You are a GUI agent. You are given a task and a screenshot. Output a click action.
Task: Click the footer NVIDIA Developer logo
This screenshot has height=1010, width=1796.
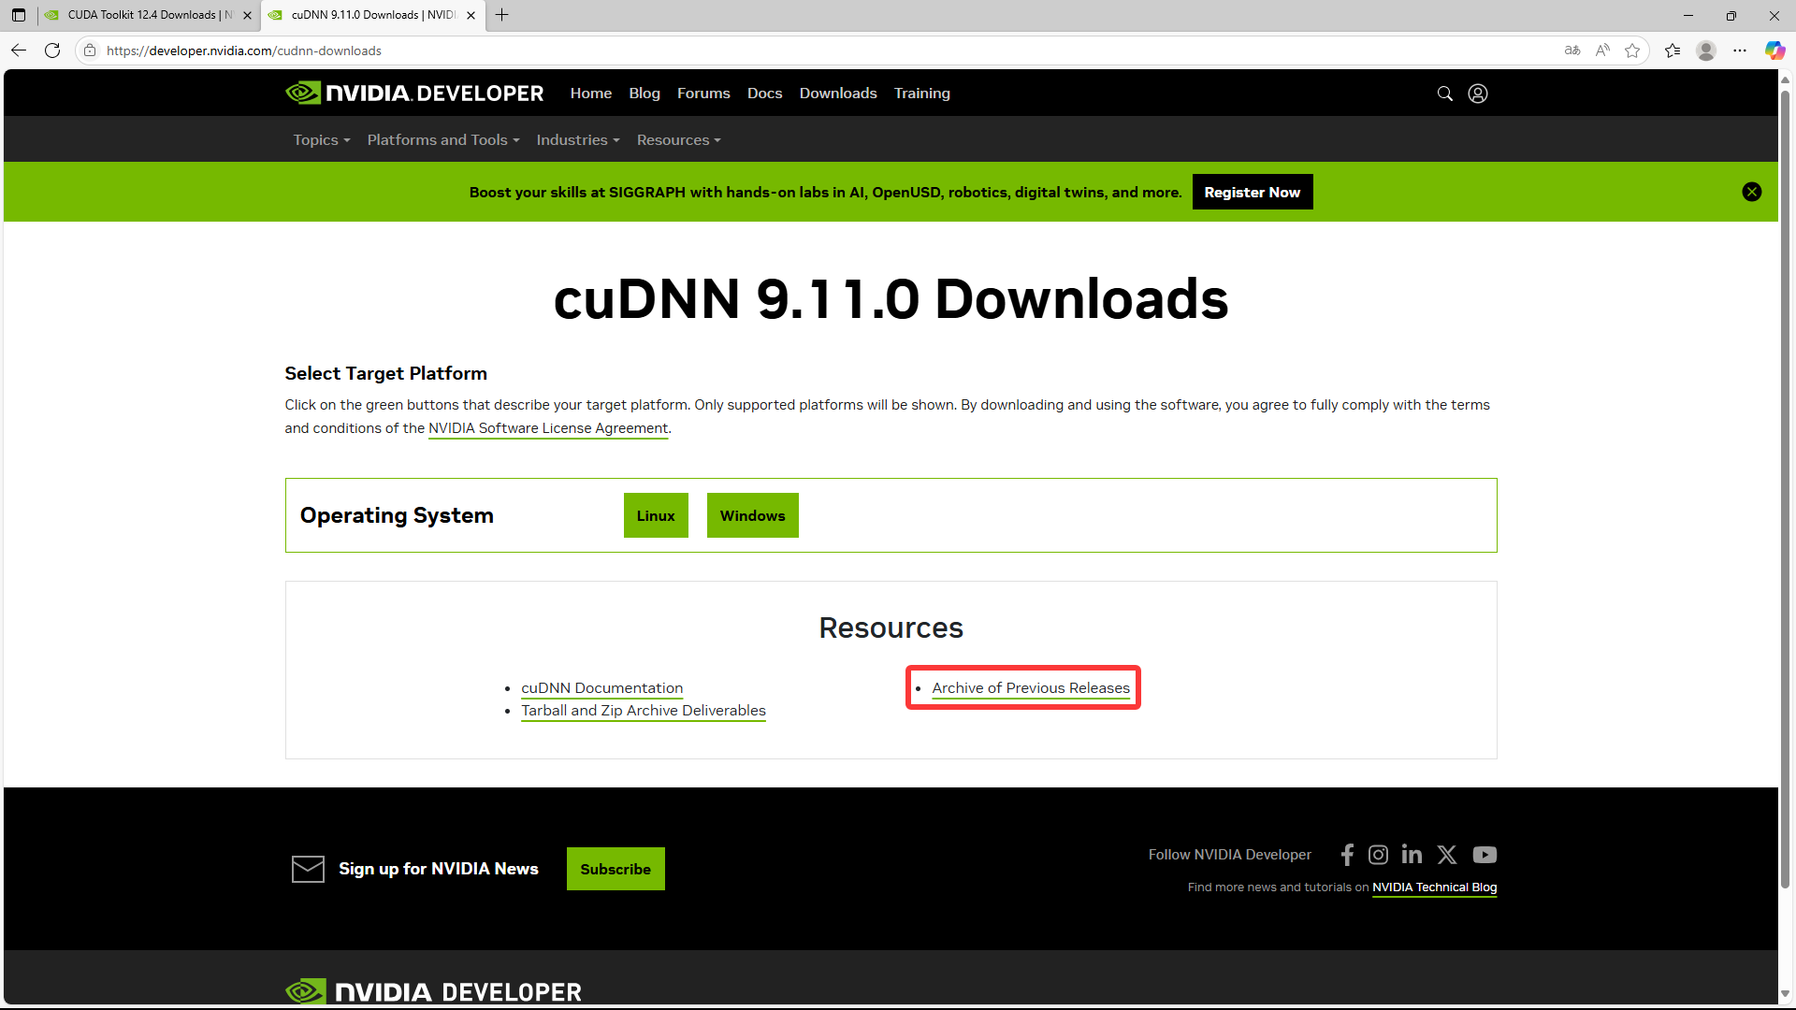[433, 991]
